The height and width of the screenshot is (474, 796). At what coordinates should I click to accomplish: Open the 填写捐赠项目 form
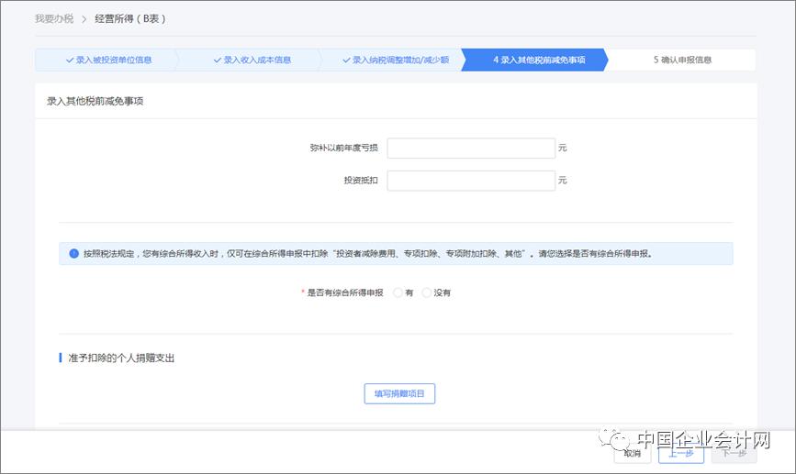pos(399,393)
